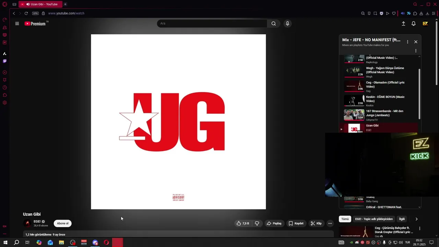Select the Tümü filter chip

pyautogui.click(x=345, y=219)
